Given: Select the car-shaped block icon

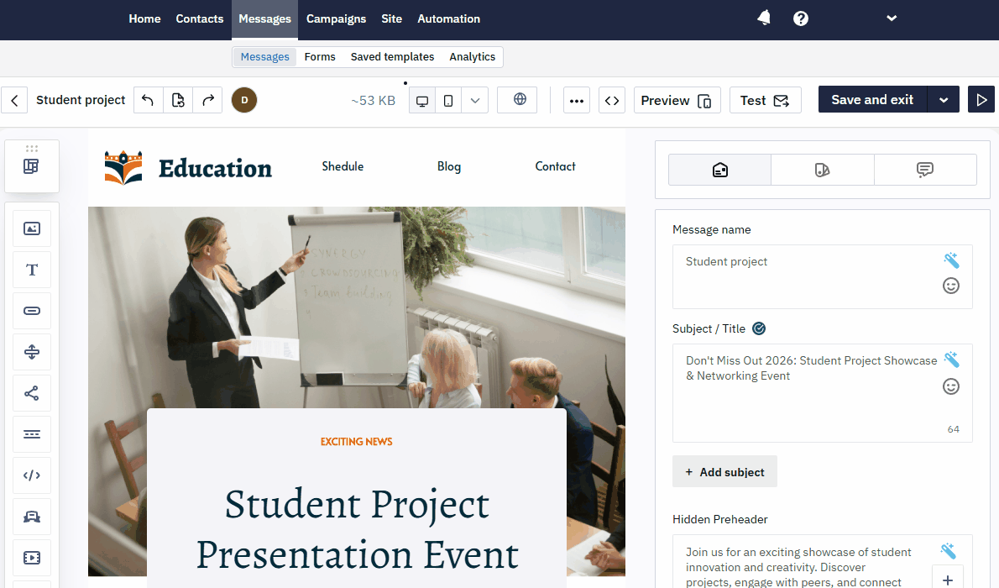Looking at the screenshot, I should pos(32,517).
